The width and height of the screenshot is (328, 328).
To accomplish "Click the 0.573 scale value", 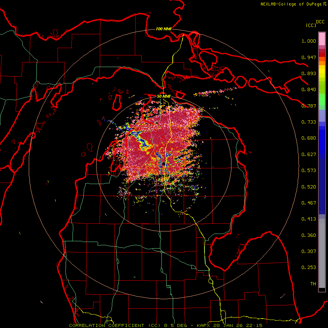I will [x=309, y=171].
